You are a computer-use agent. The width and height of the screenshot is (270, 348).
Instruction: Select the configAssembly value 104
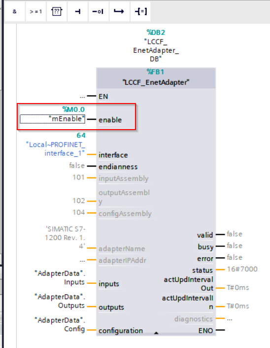(x=78, y=212)
